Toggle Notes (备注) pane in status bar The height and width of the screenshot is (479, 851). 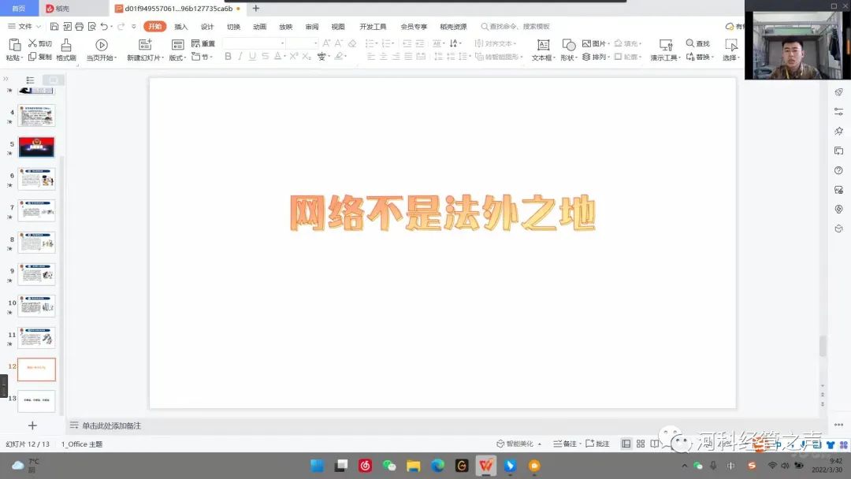(565, 444)
